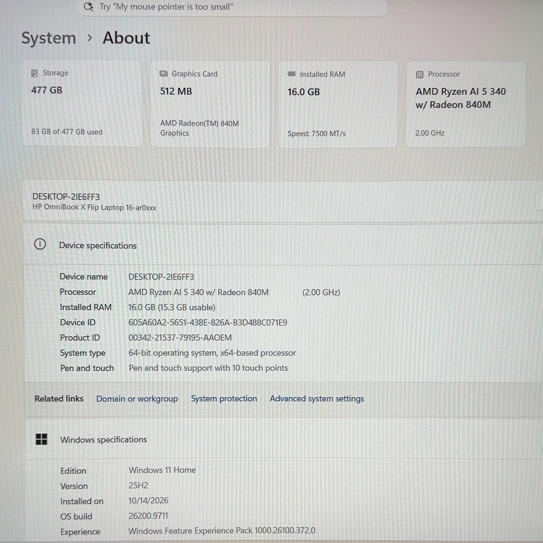Viewport: 543px width, 543px height.
Task: Click the Related links label
Action: tap(59, 399)
